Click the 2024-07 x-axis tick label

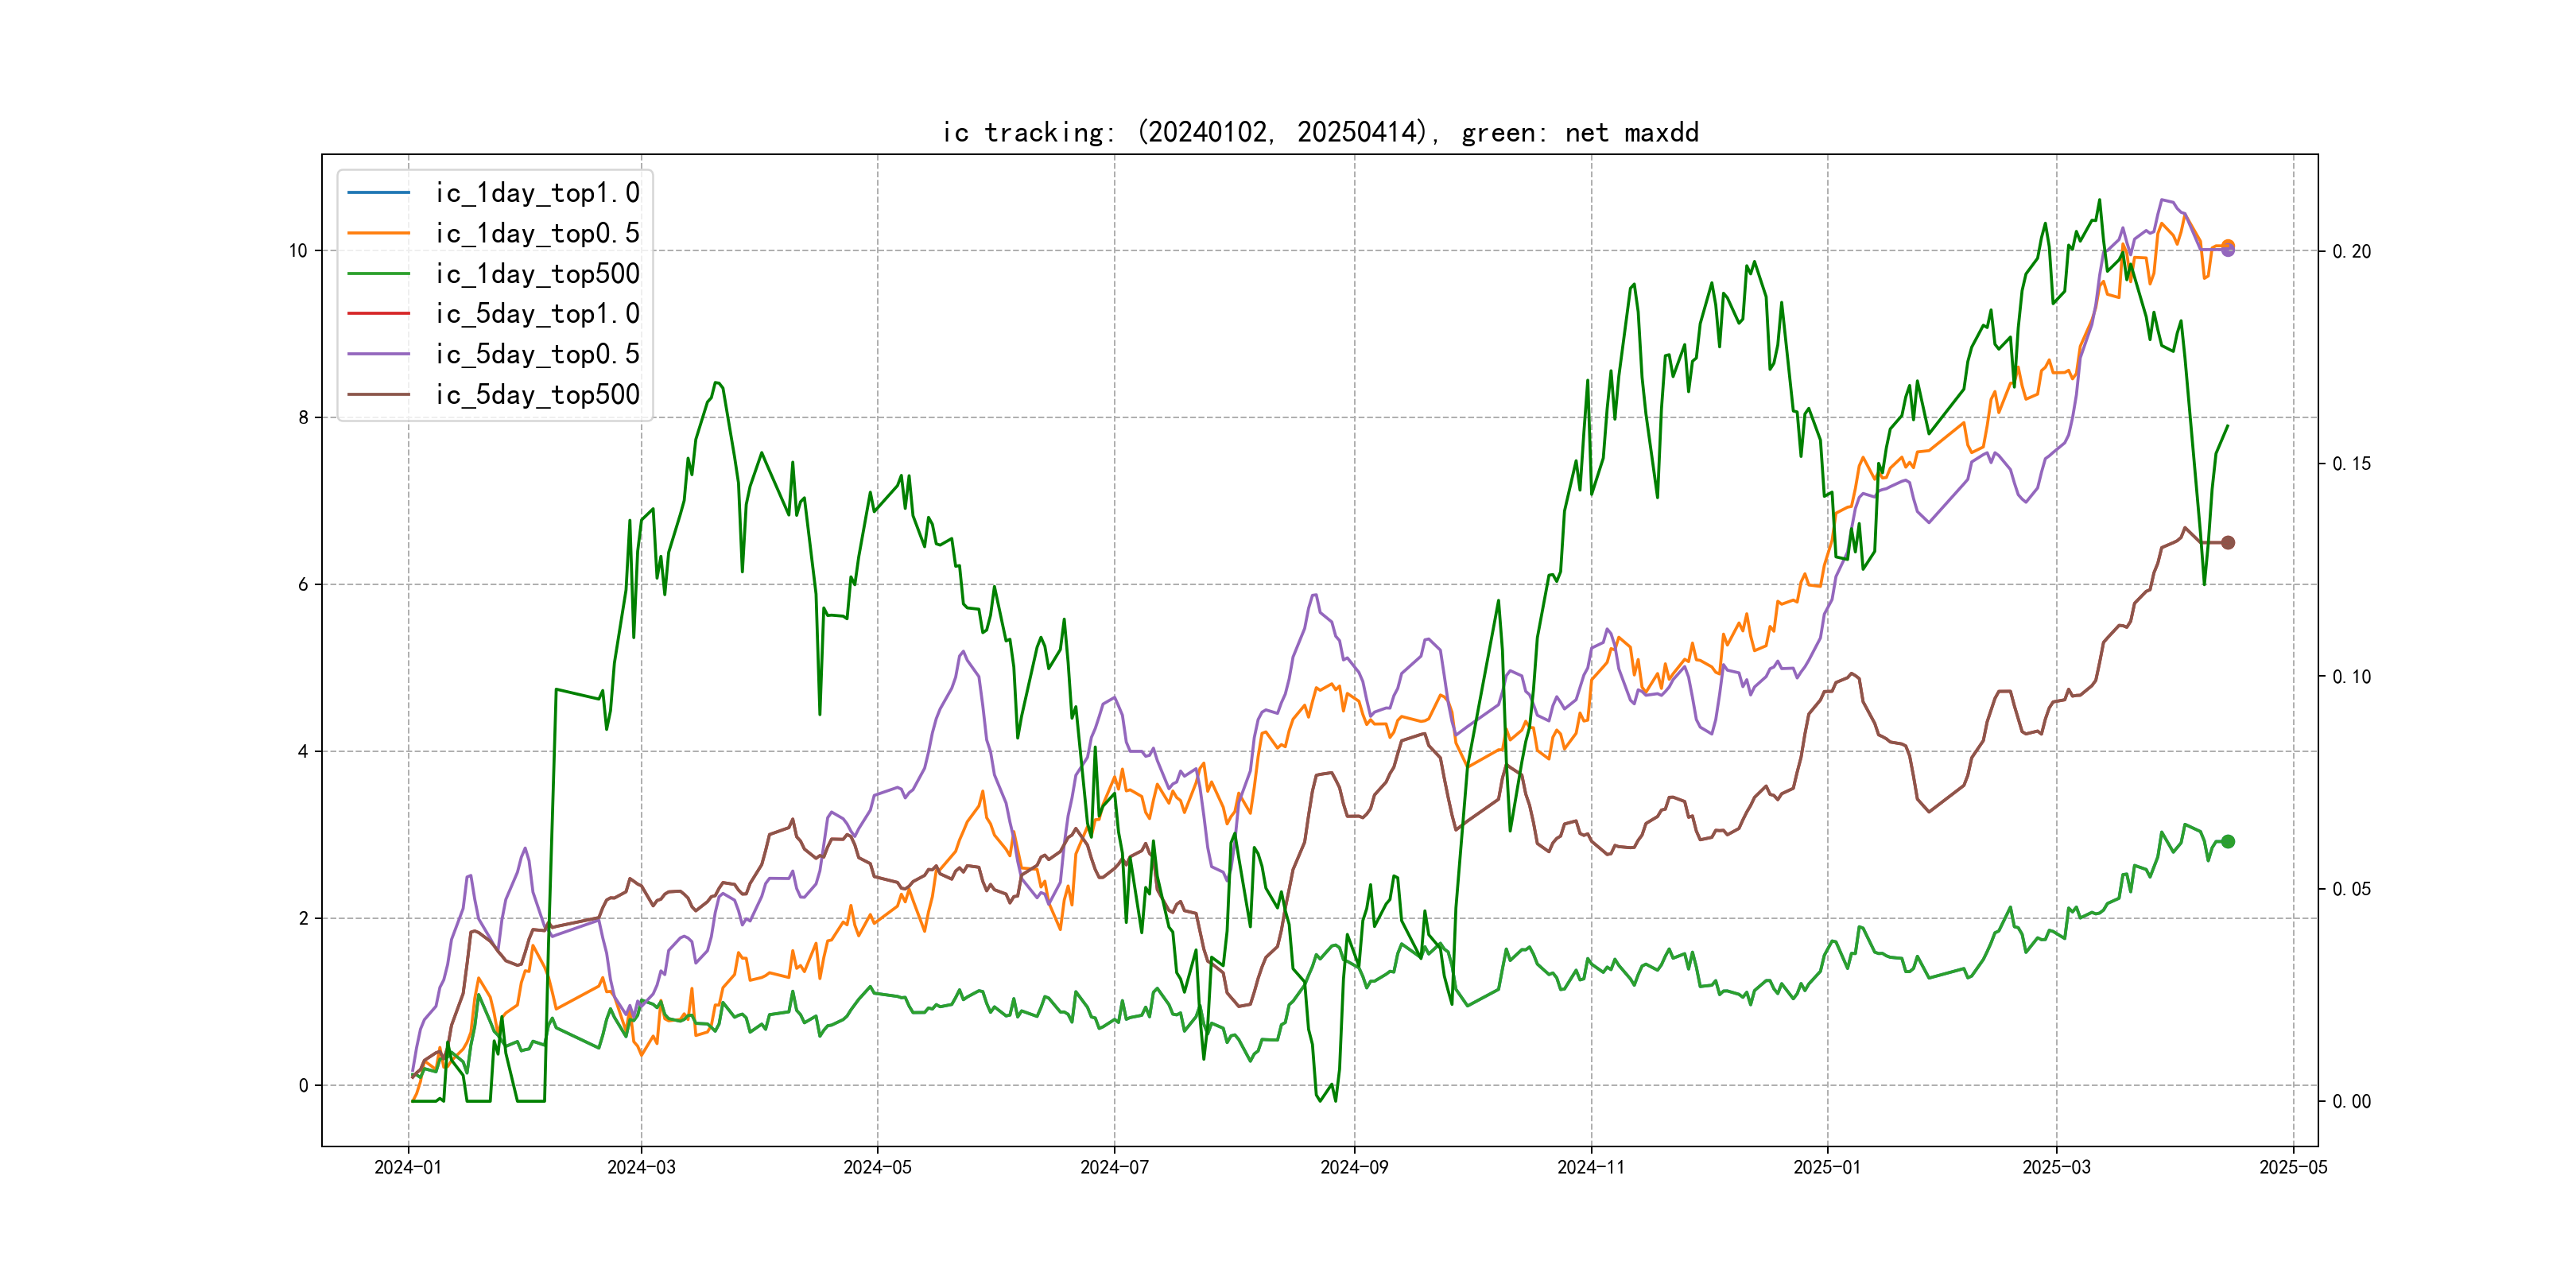click(x=1114, y=1167)
